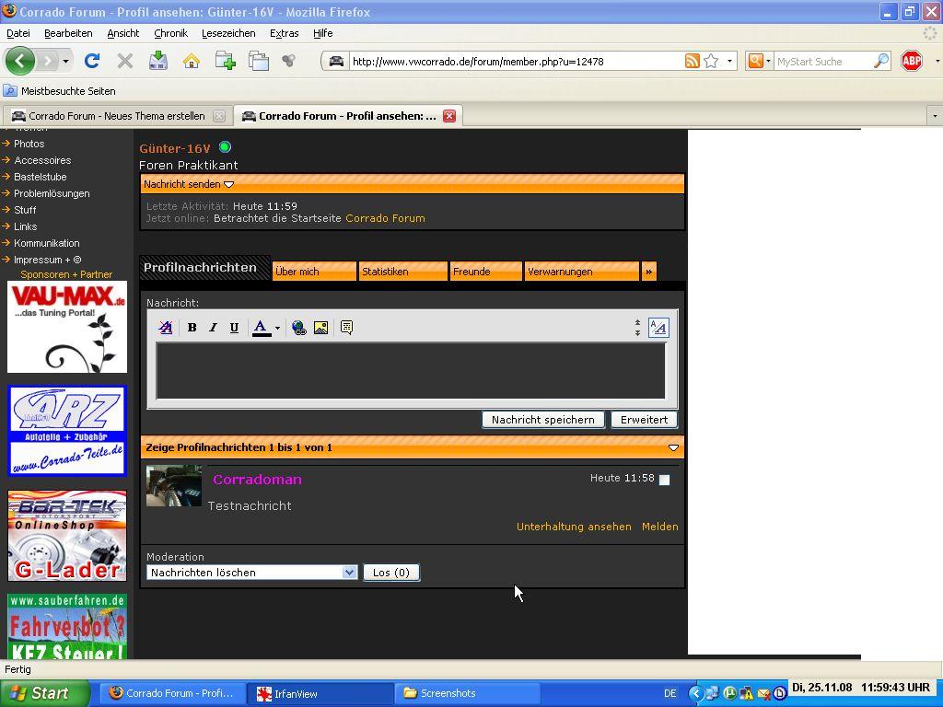Collapse the Zeige Profilnachrichten section
The height and width of the screenshot is (707, 943).
[x=673, y=447]
